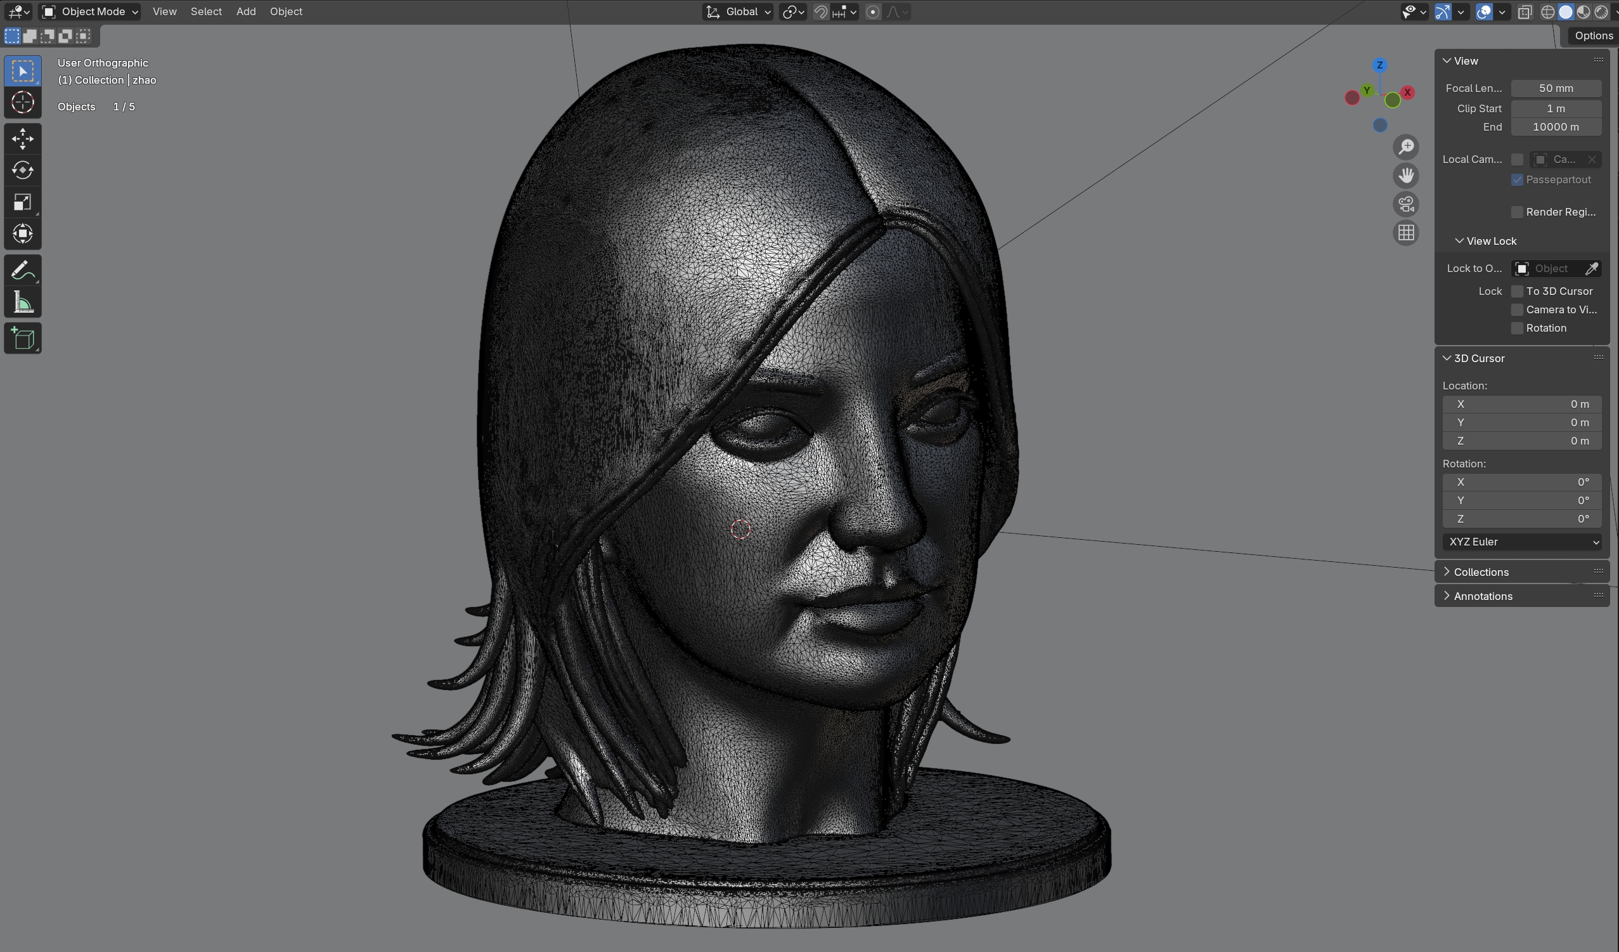
Task: Open the XYZ Euler rotation mode dropdown
Action: pyautogui.click(x=1521, y=542)
